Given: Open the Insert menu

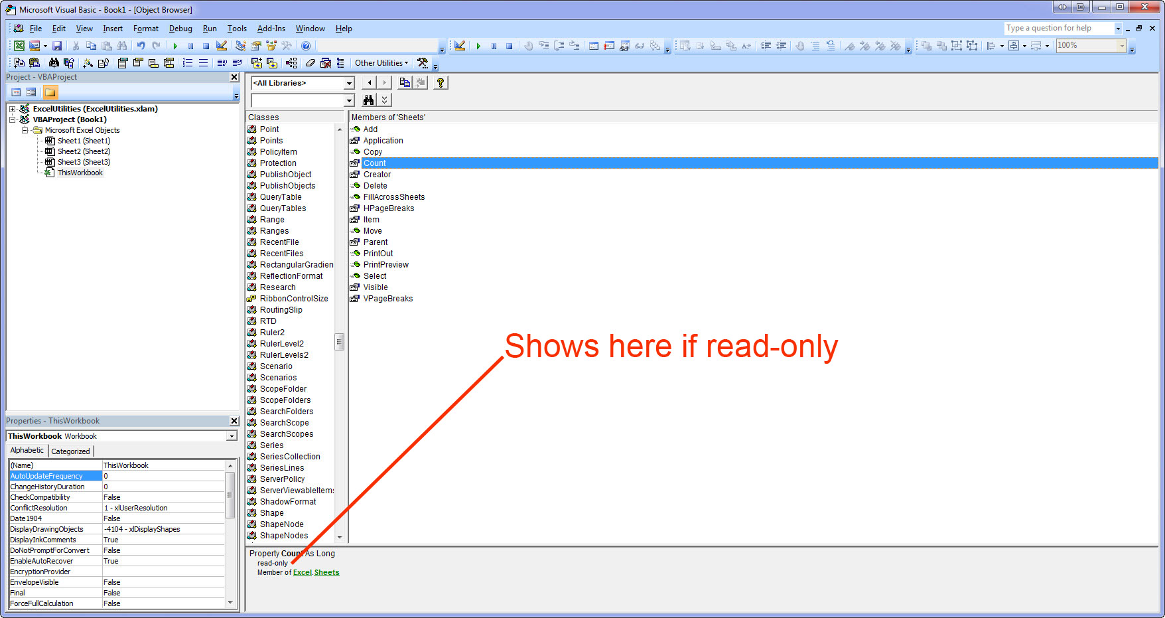Looking at the screenshot, I should click(x=113, y=29).
